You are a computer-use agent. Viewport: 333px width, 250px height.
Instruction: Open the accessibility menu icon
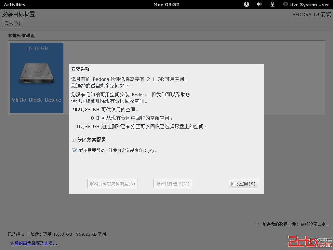click(246, 4)
